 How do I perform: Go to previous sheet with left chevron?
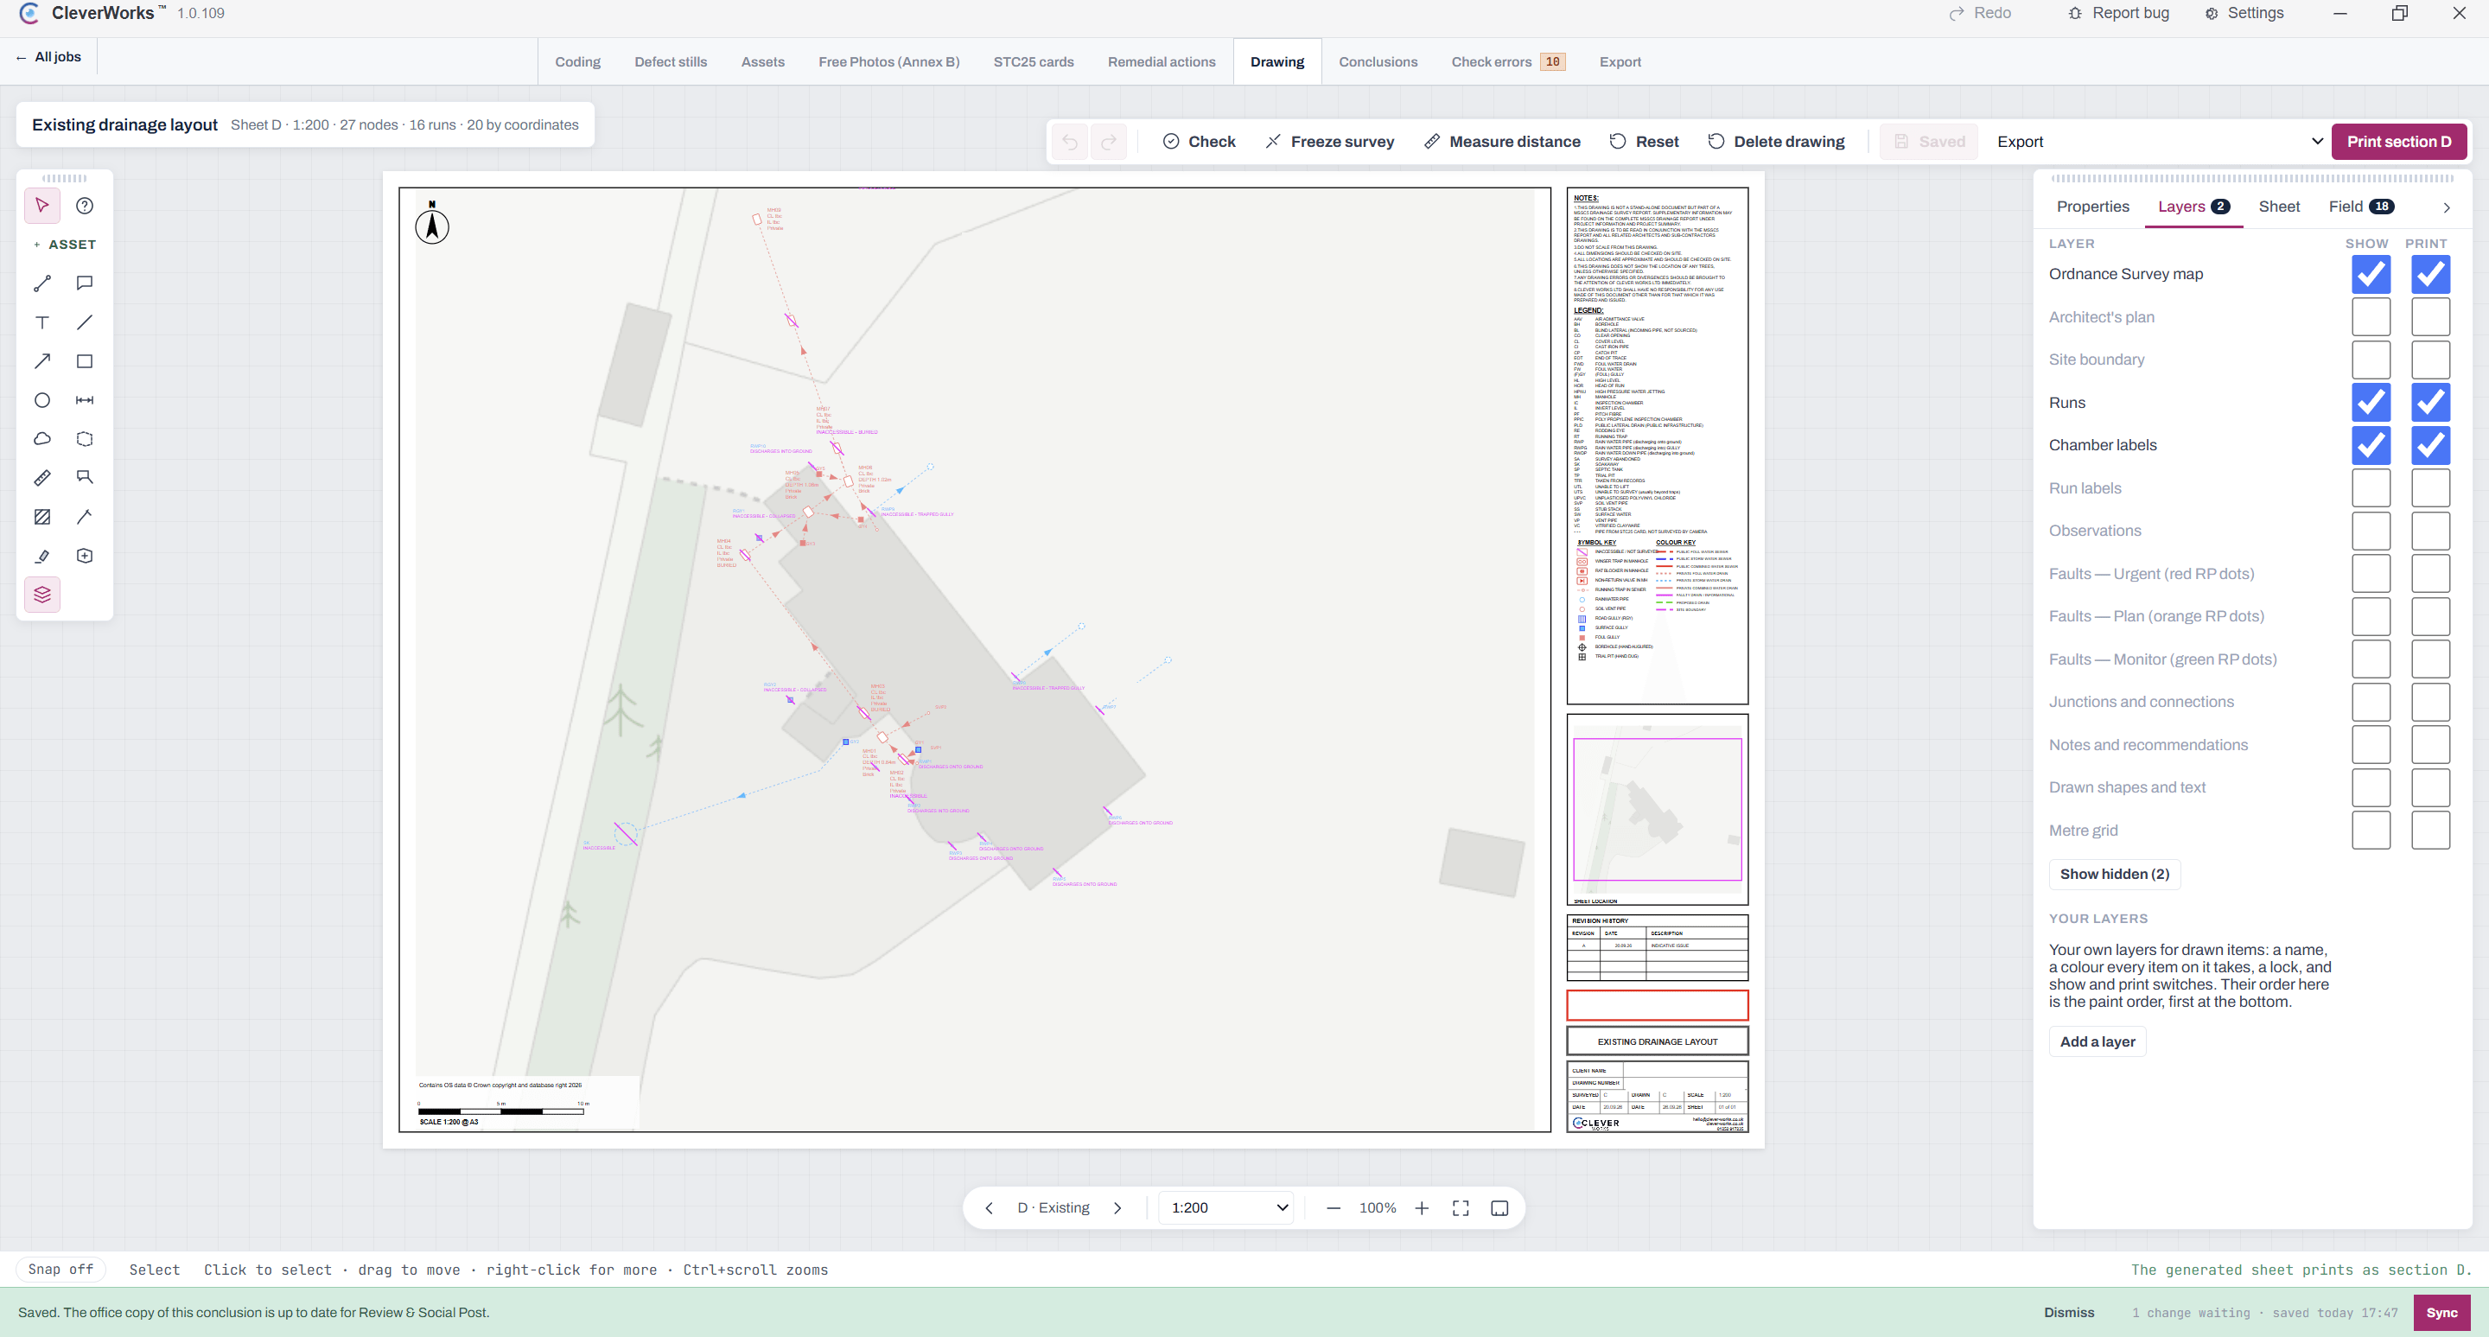coord(989,1207)
